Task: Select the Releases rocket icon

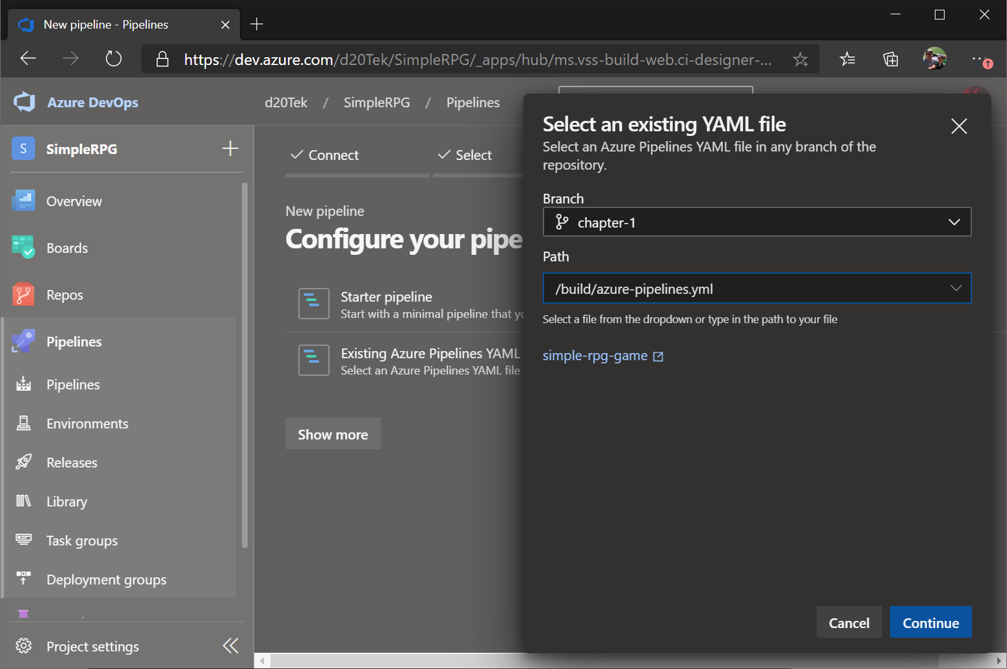Action: (x=23, y=462)
